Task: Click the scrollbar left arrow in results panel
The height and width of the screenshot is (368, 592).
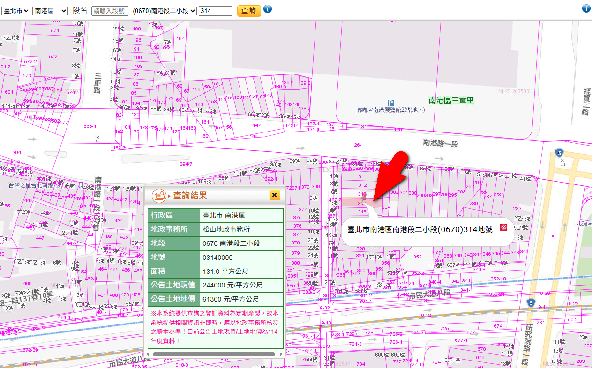Action: pyautogui.click(x=148, y=354)
